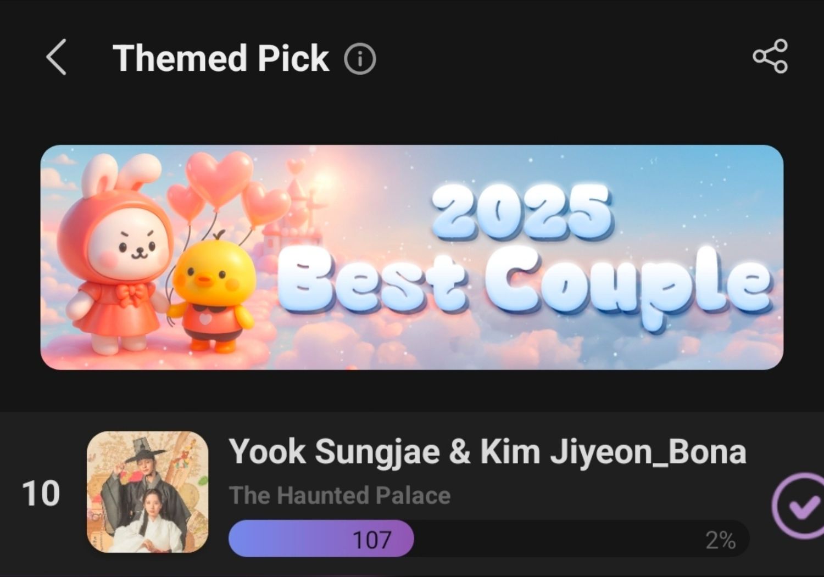Go back using the left arrow
Image resolution: width=824 pixels, height=577 pixels.
pyautogui.click(x=56, y=57)
